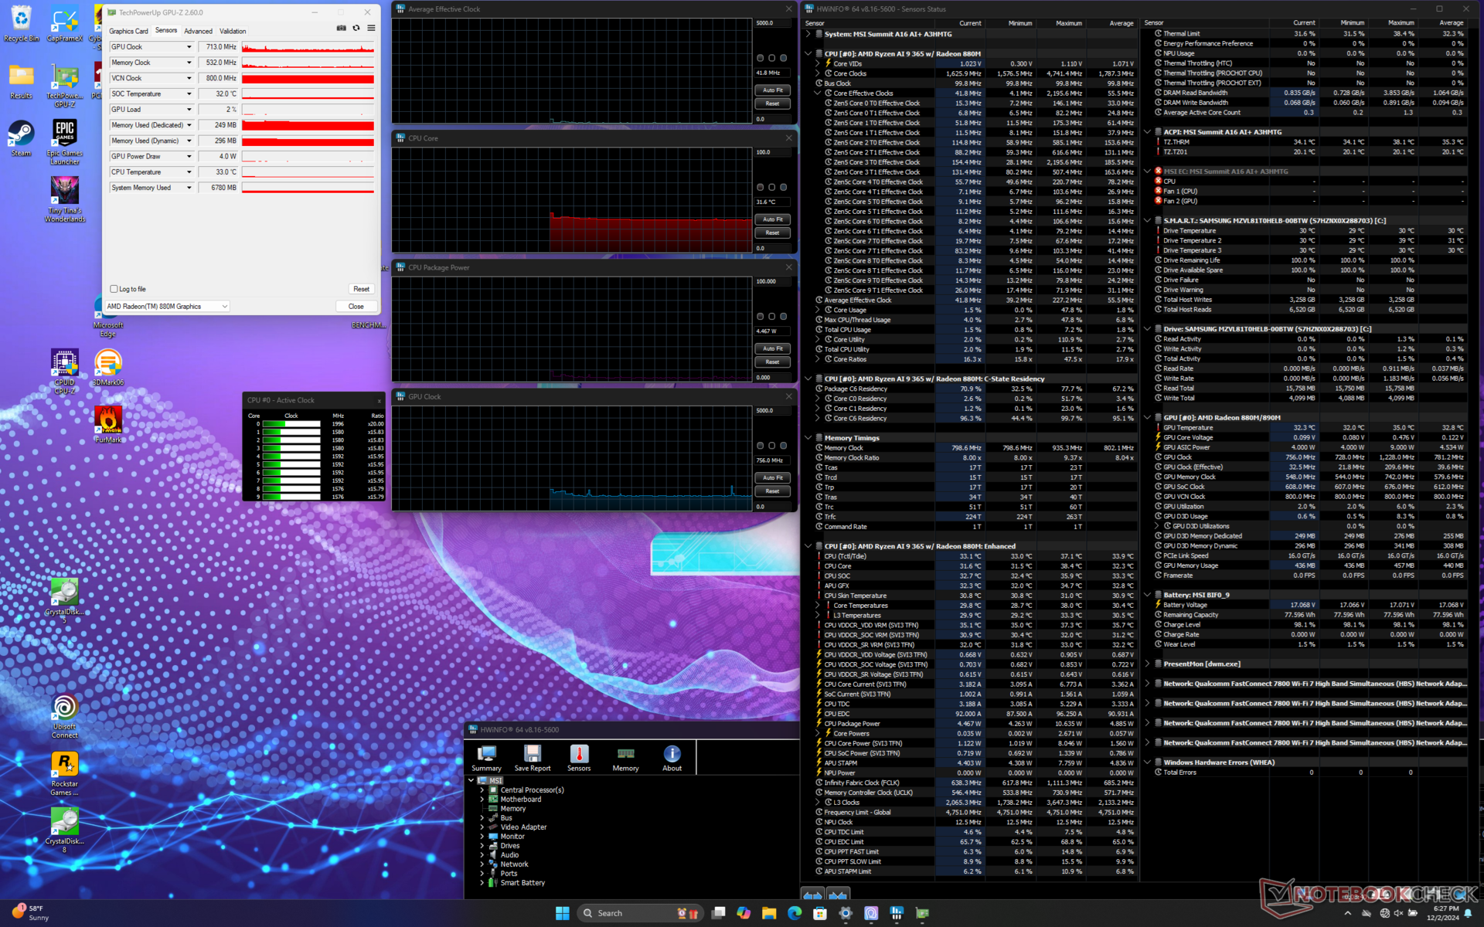The height and width of the screenshot is (927, 1484).
Task: Select Motherboard item in HWiNFO tree
Action: (x=521, y=800)
